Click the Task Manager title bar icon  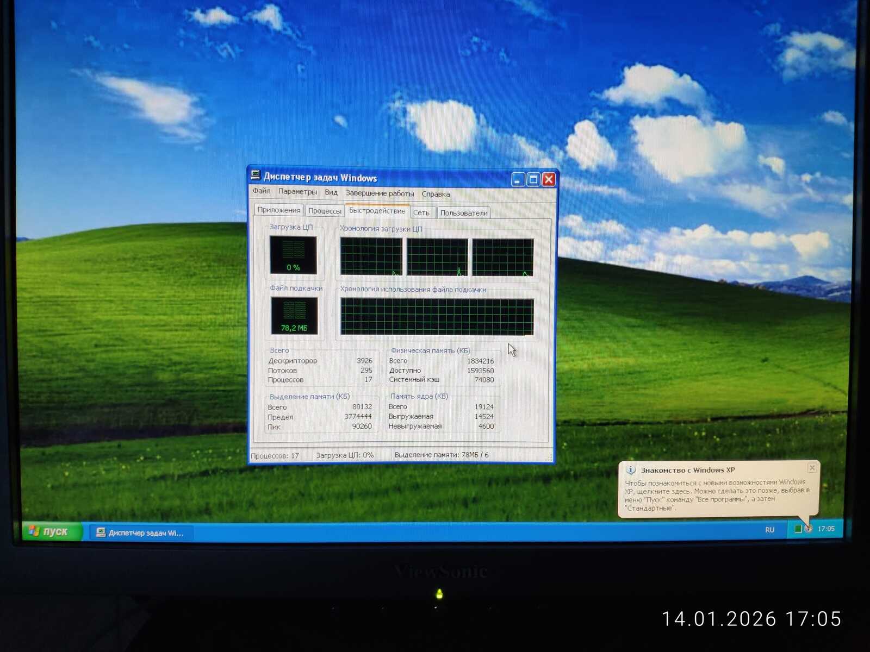coord(256,175)
